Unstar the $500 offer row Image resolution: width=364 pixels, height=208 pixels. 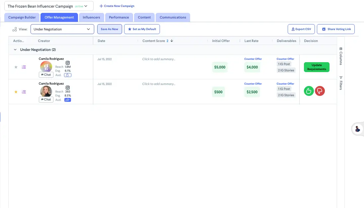click(16, 92)
